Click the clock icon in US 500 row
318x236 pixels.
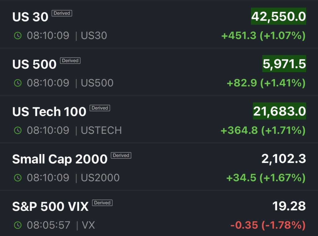(x=18, y=83)
